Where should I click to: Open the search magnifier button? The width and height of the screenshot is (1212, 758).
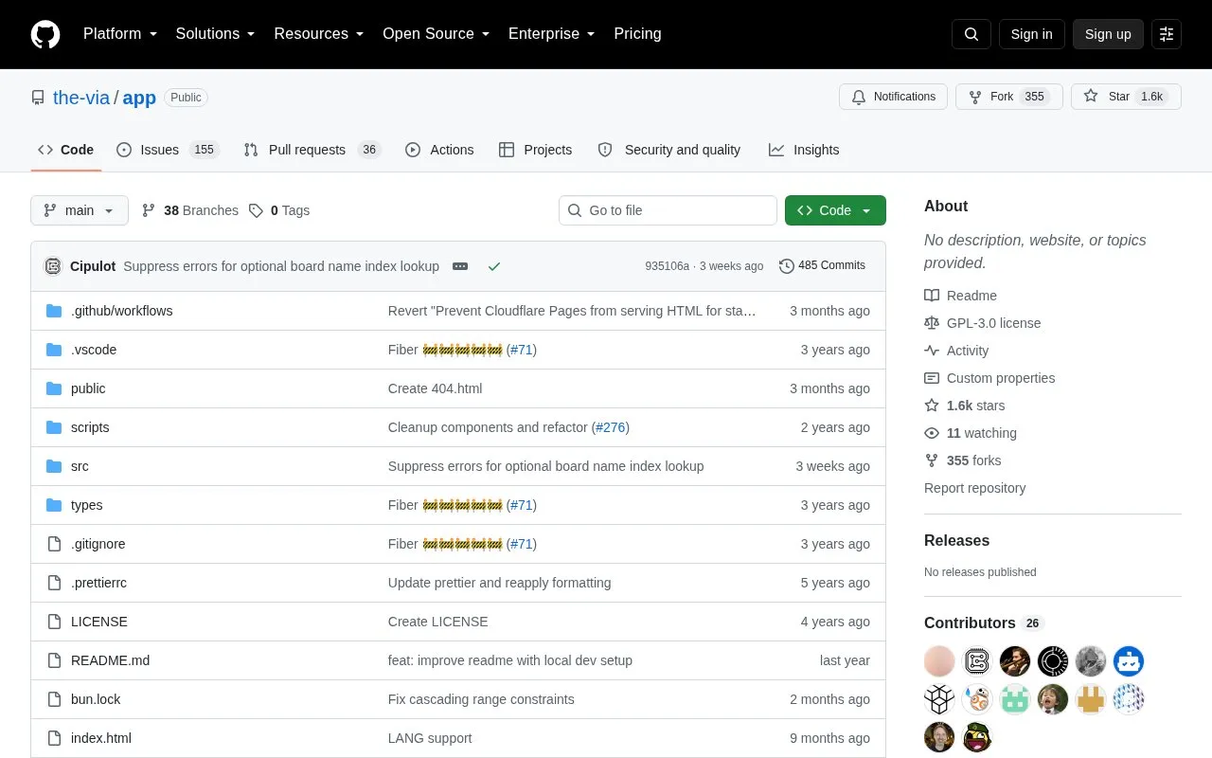click(x=971, y=34)
